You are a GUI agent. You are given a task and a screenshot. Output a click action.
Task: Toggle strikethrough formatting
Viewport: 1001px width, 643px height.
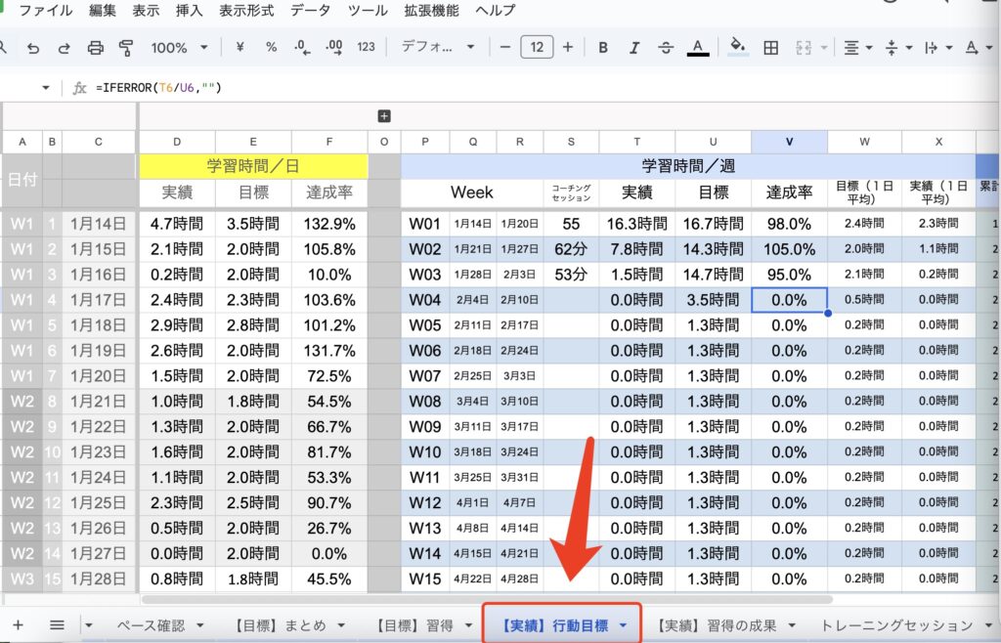tap(666, 48)
